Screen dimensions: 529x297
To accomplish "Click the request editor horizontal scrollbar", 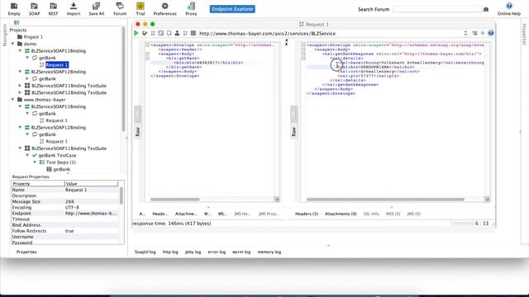I will click(175, 200).
